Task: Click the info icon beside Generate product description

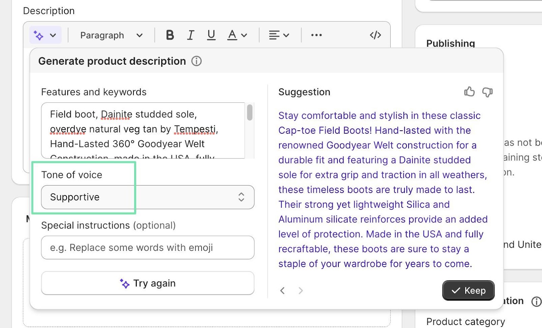Action: pyautogui.click(x=196, y=61)
